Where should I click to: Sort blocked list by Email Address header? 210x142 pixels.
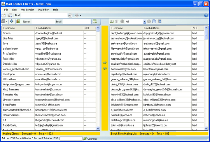point(167,28)
